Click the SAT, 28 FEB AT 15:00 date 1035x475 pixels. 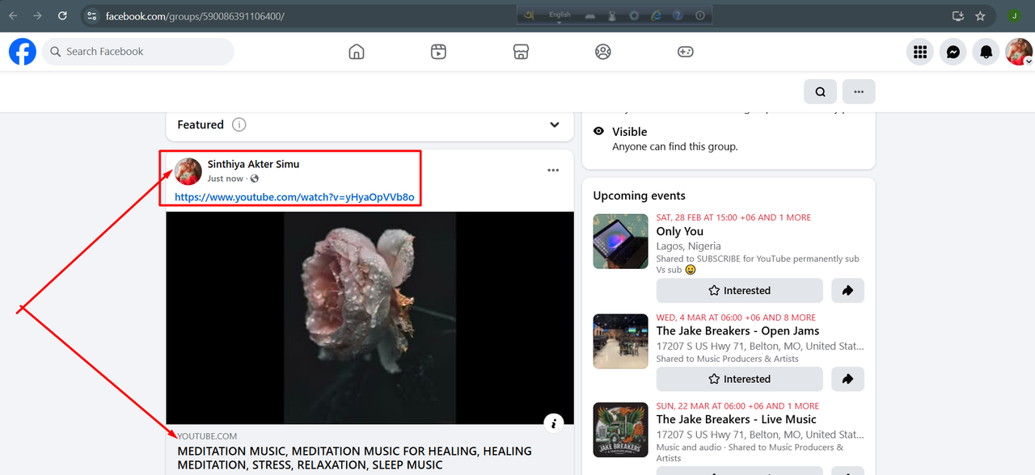tap(734, 217)
